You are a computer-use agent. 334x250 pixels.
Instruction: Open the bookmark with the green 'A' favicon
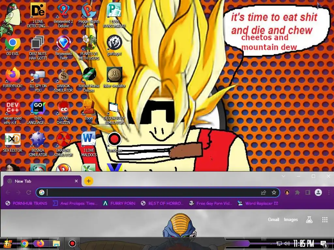coord(119,203)
